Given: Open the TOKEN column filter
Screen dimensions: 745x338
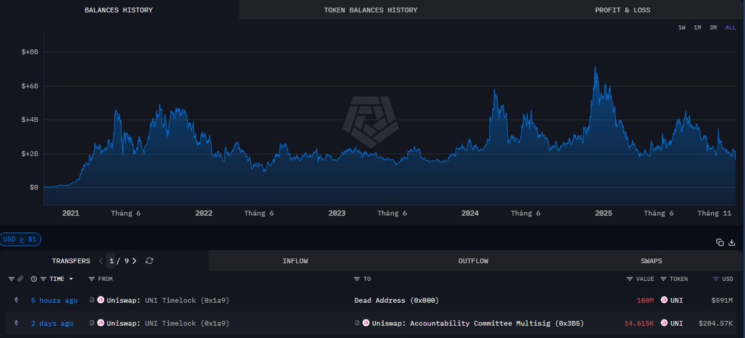Looking at the screenshot, I should click(x=664, y=279).
